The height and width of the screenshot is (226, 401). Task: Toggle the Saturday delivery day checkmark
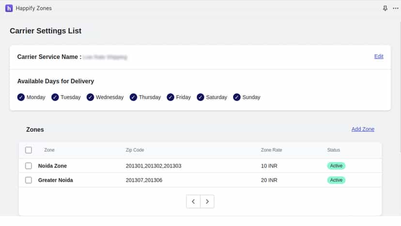tap(200, 97)
